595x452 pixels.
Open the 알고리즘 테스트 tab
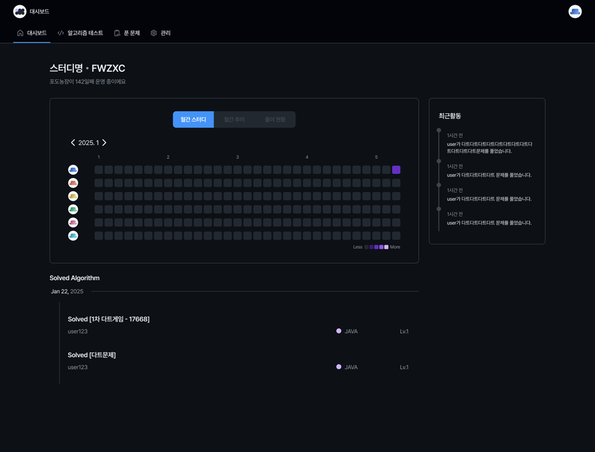pyautogui.click(x=80, y=33)
